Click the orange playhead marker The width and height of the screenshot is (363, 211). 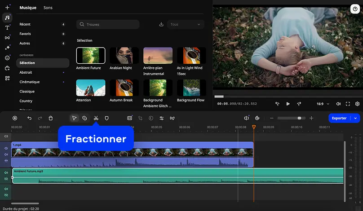(254, 127)
